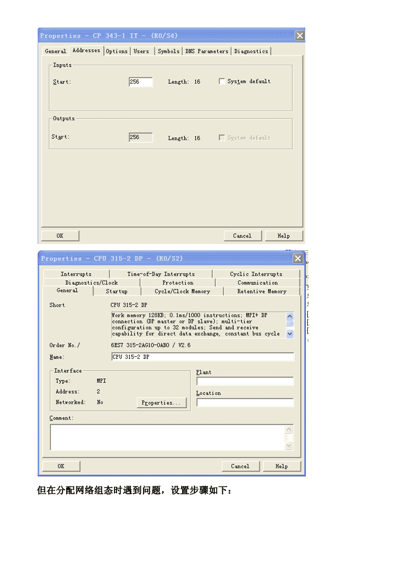
Task: Click Comment box scroll down arrow
Action: pos(289,445)
